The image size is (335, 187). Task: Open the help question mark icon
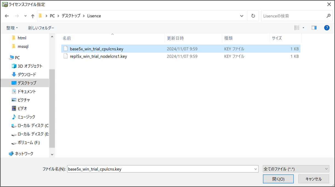(x=327, y=28)
